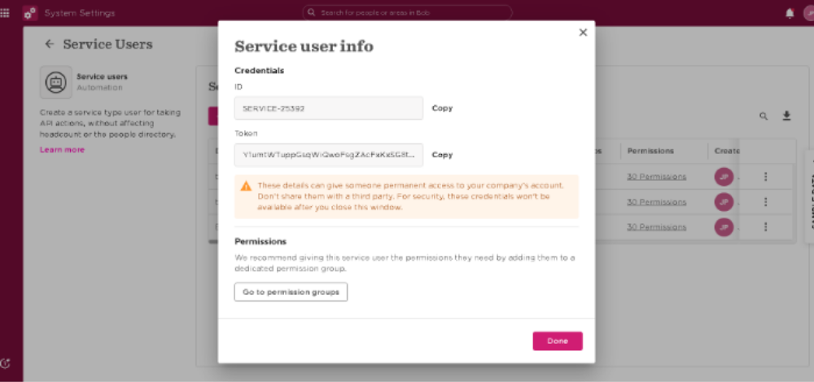Open the apps grid menu icon
The width and height of the screenshot is (814, 382).
click(x=4, y=13)
